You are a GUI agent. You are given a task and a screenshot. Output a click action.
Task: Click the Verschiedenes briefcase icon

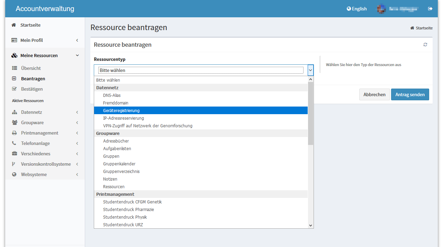[x=15, y=154]
